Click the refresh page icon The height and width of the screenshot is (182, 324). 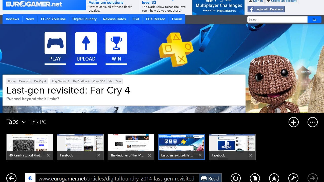coord(235,178)
